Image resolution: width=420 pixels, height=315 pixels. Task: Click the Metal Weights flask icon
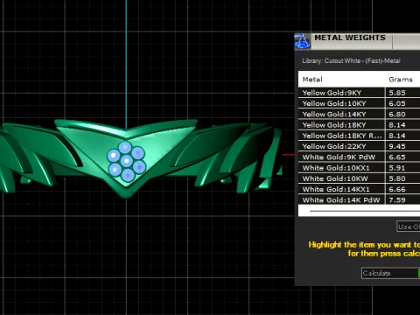click(x=302, y=41)
